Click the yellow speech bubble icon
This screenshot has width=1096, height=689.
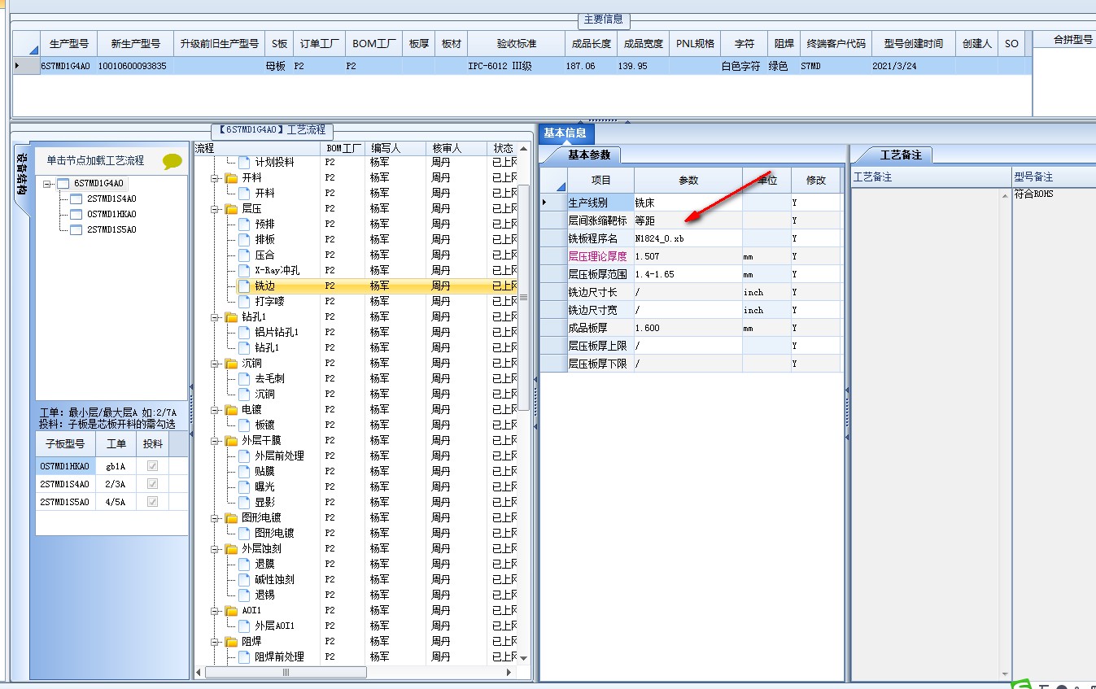[x=172, y=161]
